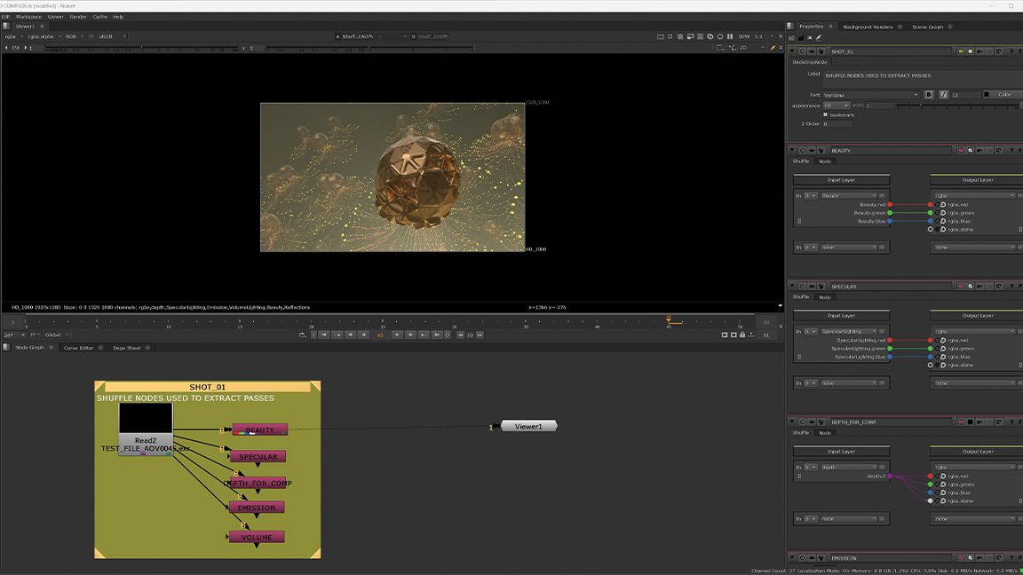Click the proxy mode icon in the viewer toolbar

[x=679, y=37]
